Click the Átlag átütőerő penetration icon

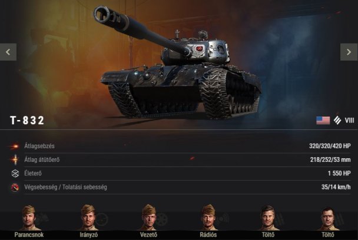[15, 159]
